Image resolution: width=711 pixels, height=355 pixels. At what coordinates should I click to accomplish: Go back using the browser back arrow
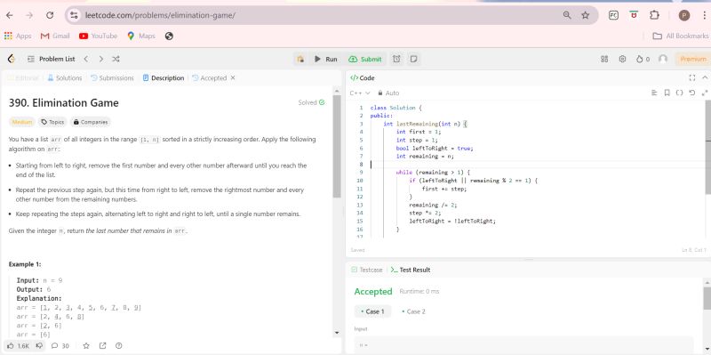[10, 15]
